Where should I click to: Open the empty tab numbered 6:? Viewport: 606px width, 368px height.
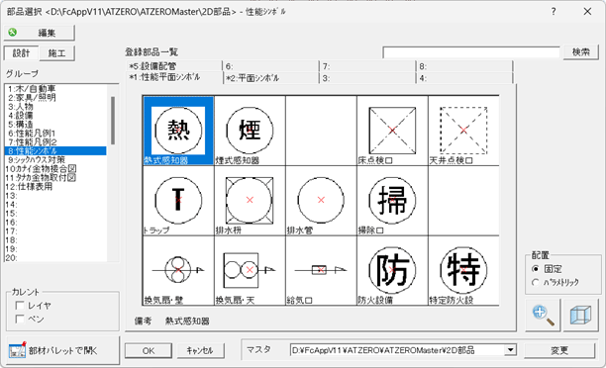click(270, 66)
